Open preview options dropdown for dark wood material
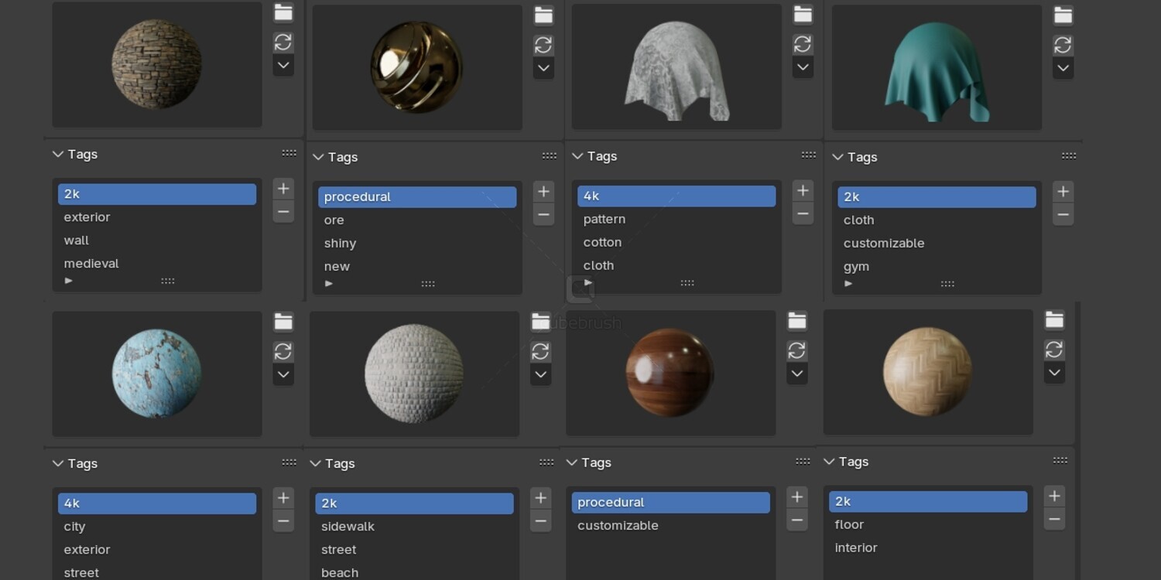 (x=796, y=374)
